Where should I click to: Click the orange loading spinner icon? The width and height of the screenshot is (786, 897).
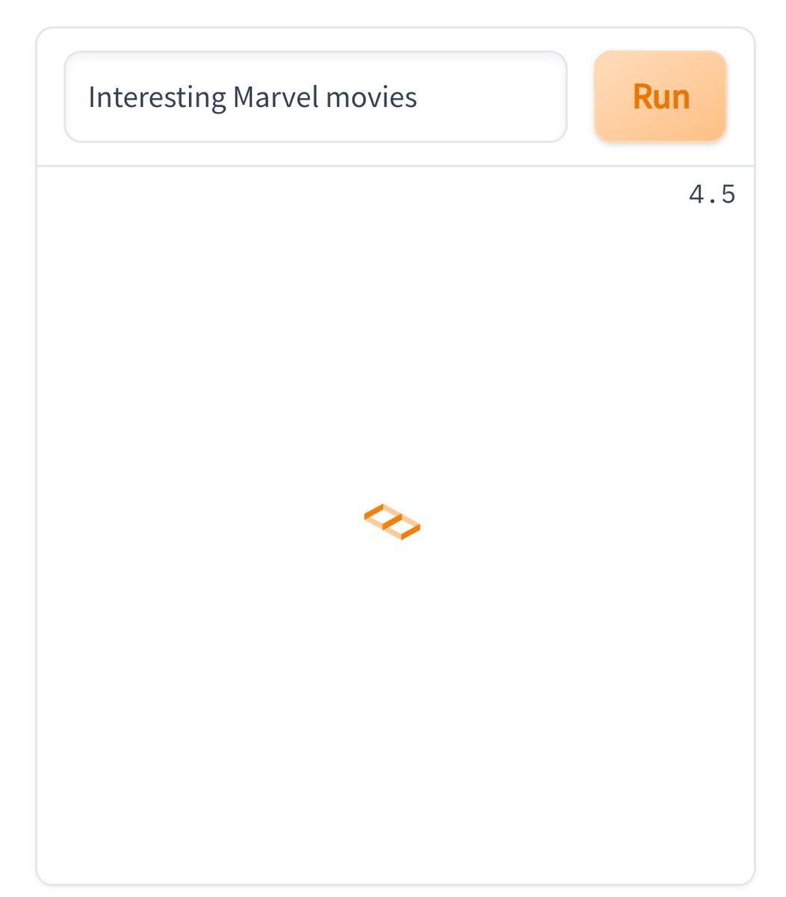[392, 522]
